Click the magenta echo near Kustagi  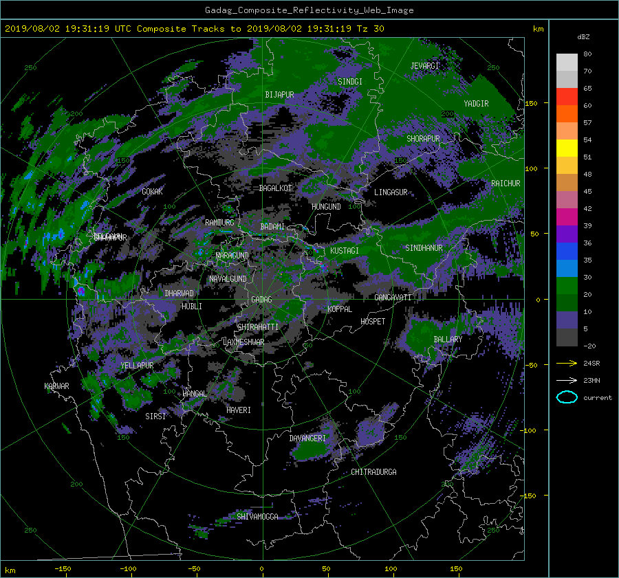coord(324,267)
